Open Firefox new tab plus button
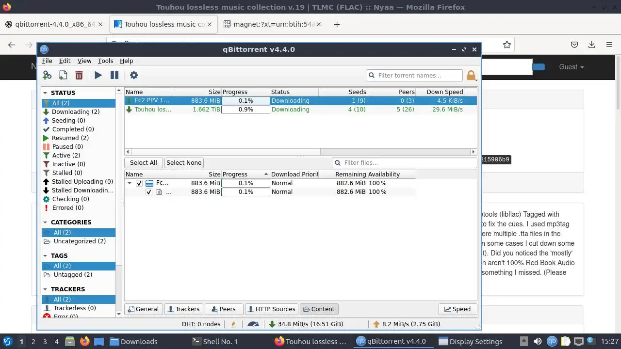Image resolution: width=621 pixels, height=349 pixels. pyautogui.click(x=337, y=24)
